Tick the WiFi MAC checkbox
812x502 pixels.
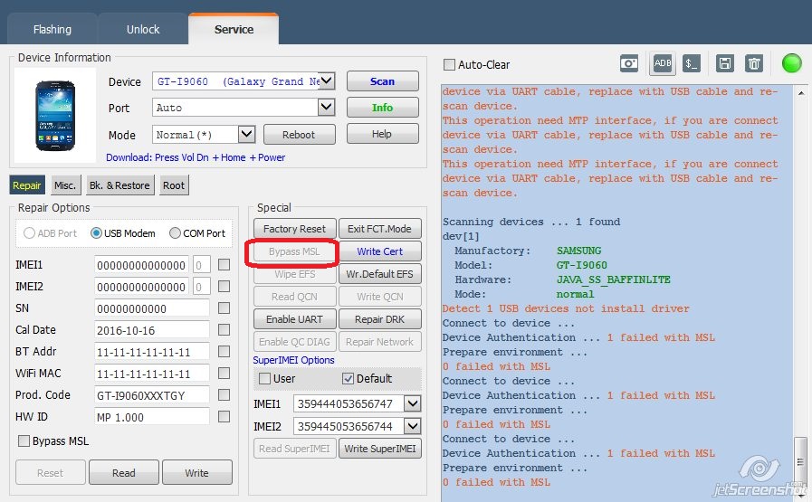224,374
